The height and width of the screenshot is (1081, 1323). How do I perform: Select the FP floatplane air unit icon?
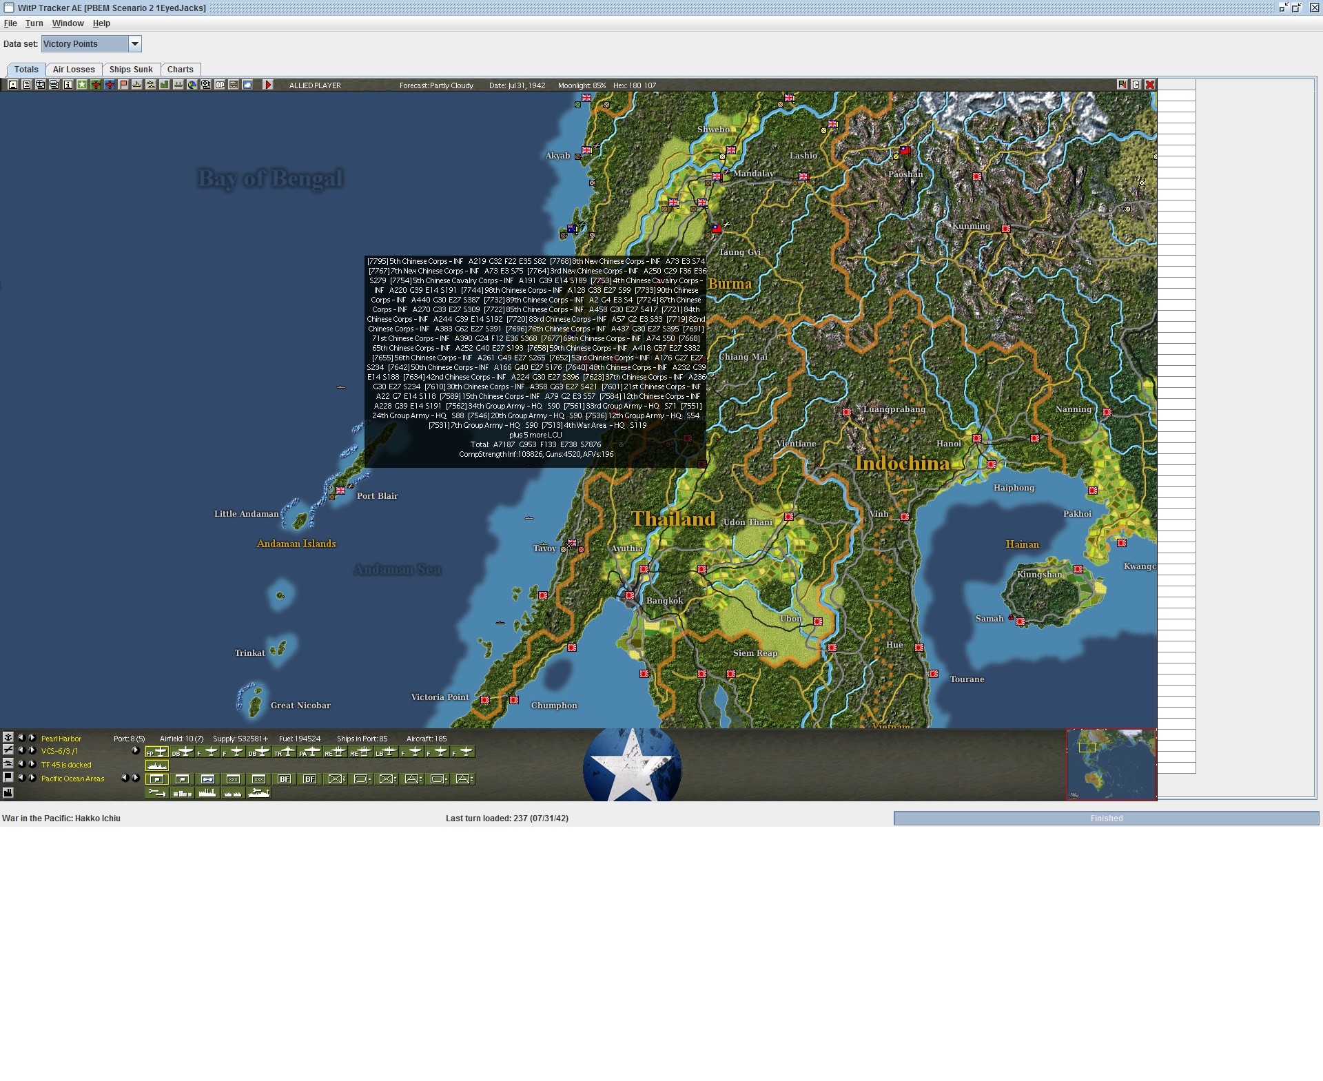pos(157,752)
